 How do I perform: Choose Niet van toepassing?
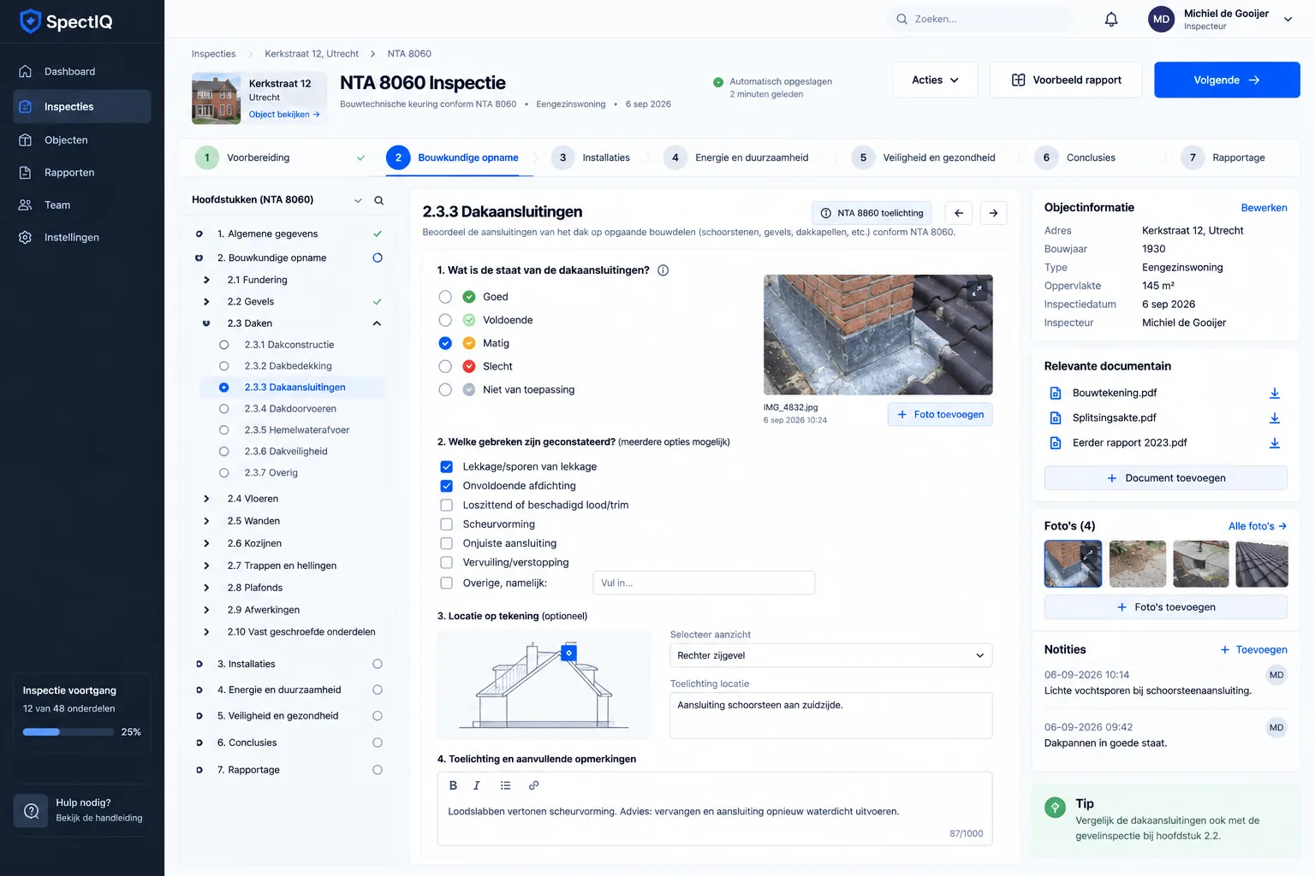pyautogui.click(x=445, y=389)
